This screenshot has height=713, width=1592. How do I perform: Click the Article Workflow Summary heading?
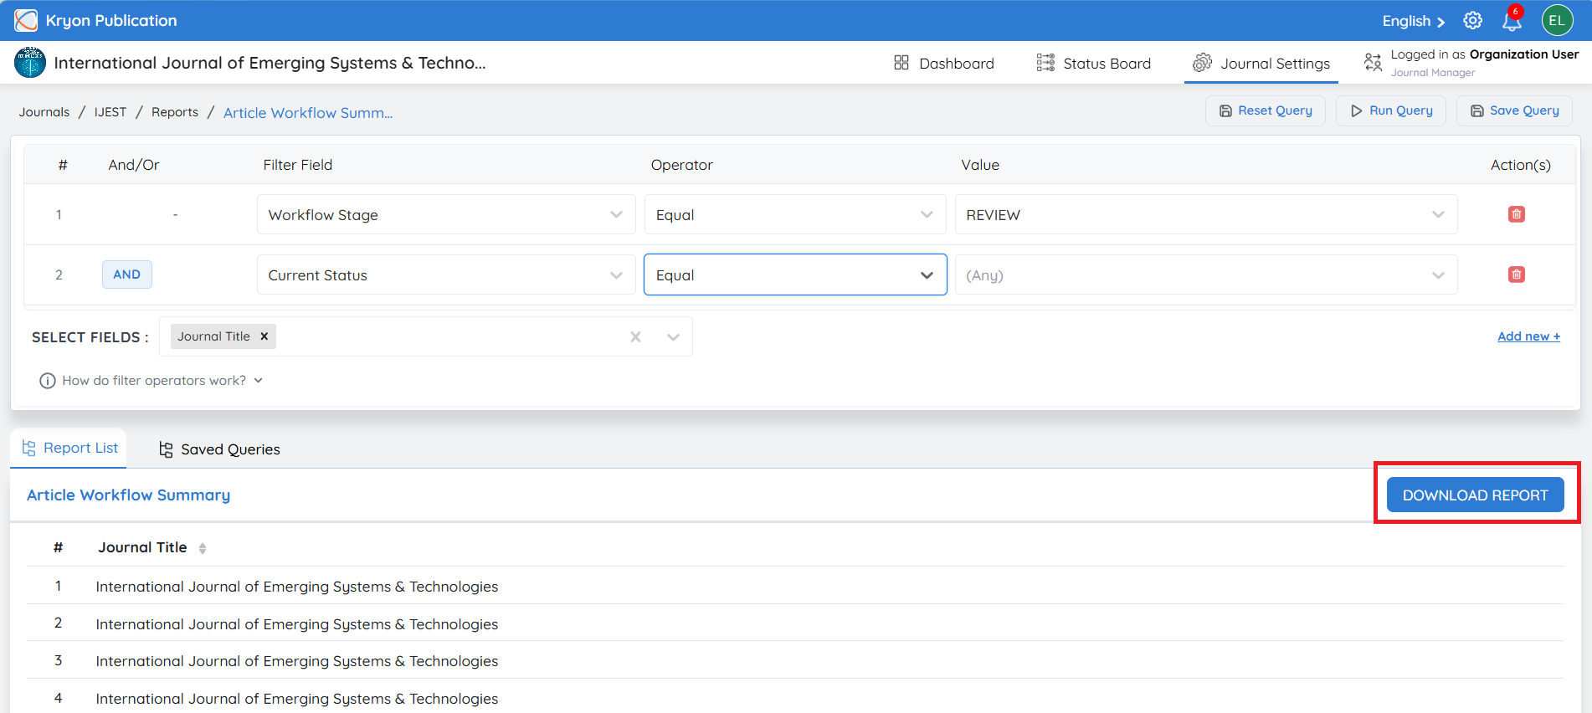pos(128,495)
